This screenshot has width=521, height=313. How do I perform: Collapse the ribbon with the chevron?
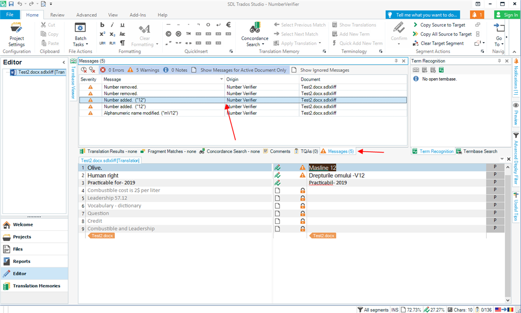tap(514, 52)
